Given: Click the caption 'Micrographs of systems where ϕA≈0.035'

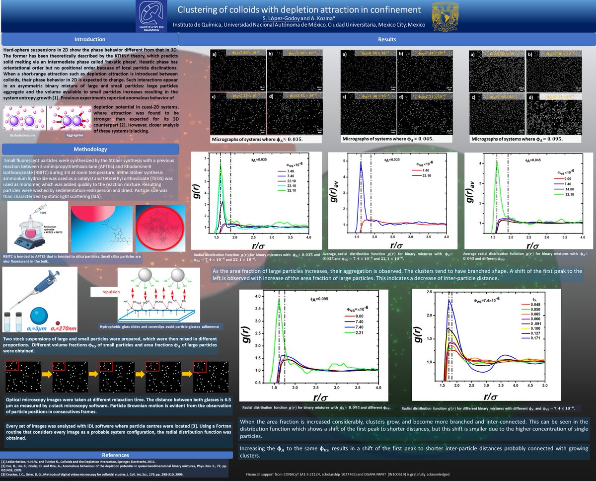Looking at the screenshot, I should pos(257,139).
